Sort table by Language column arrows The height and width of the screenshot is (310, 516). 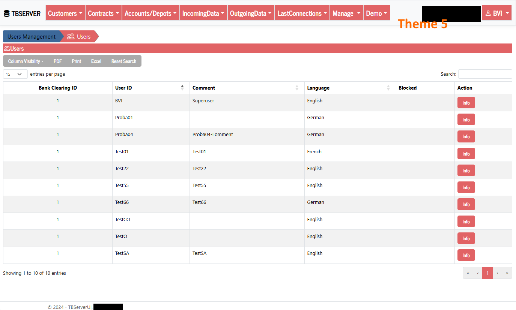(388, 88)
